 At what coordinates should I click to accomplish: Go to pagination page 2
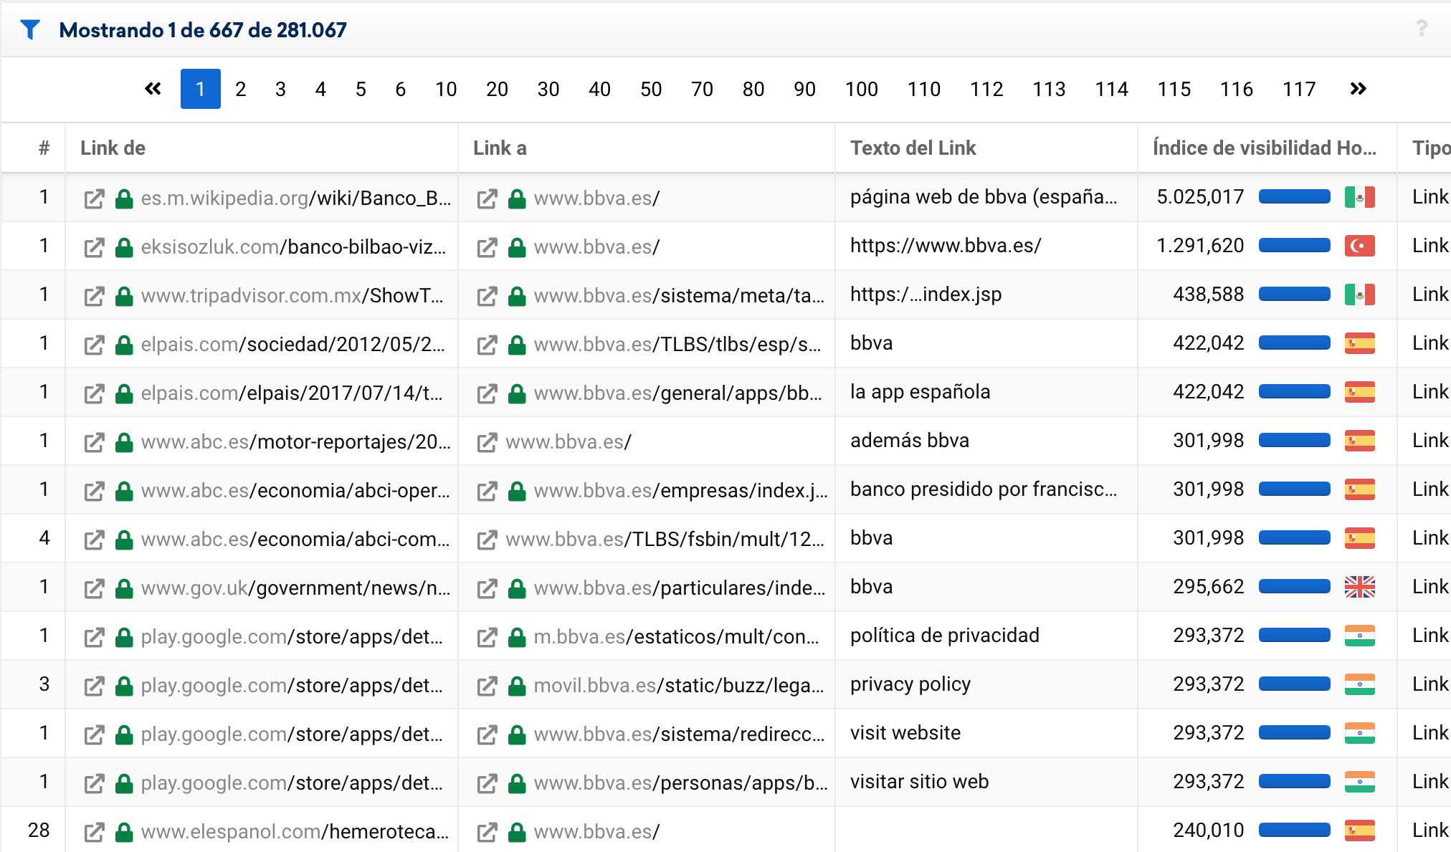(x=240, y=89)
